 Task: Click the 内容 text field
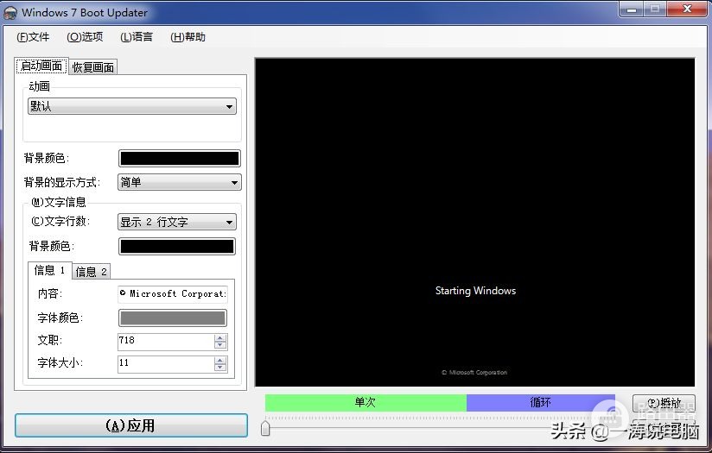[173, 293]
